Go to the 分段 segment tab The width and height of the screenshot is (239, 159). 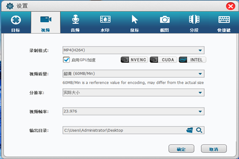pos(194,23)
